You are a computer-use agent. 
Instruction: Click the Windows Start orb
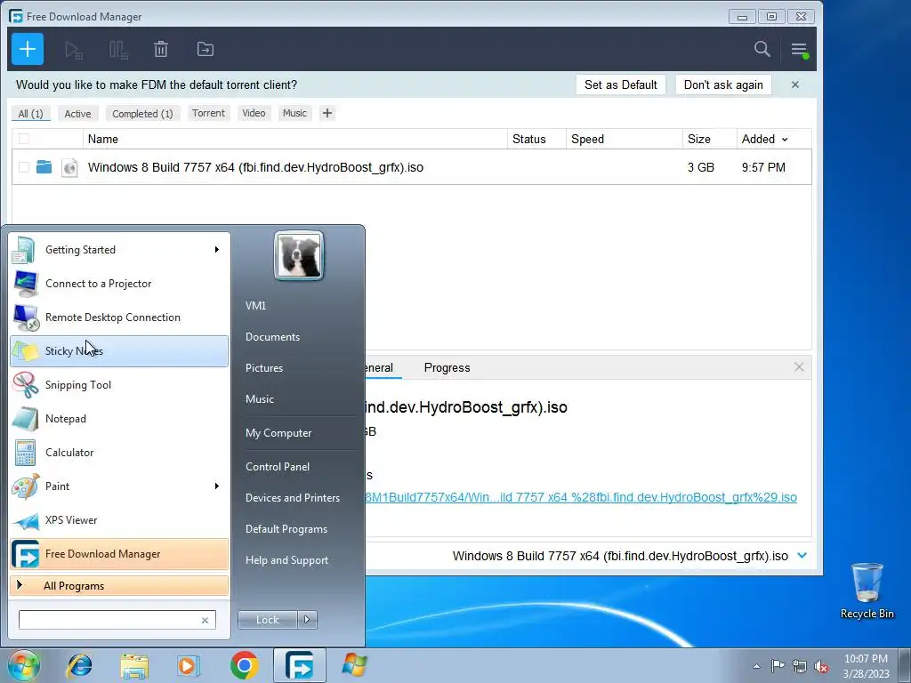[x=24, y=665]
